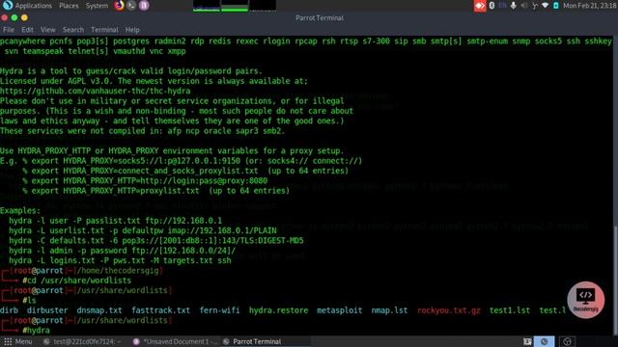
Task: Click the #hydra command prompt line
Action: point(37,331)
